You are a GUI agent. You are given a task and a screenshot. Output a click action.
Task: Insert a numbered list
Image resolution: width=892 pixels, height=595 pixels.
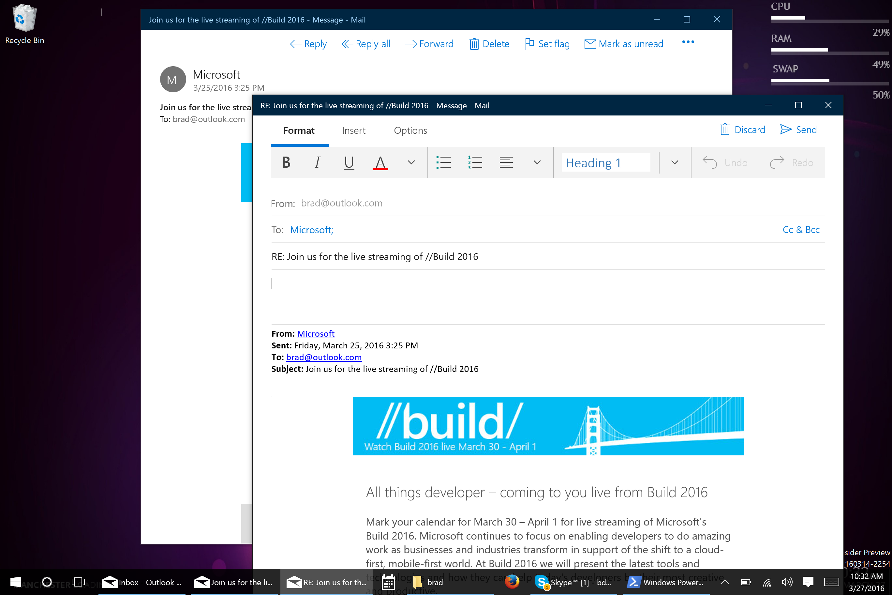pyautogui.click(x=475, y=162)
